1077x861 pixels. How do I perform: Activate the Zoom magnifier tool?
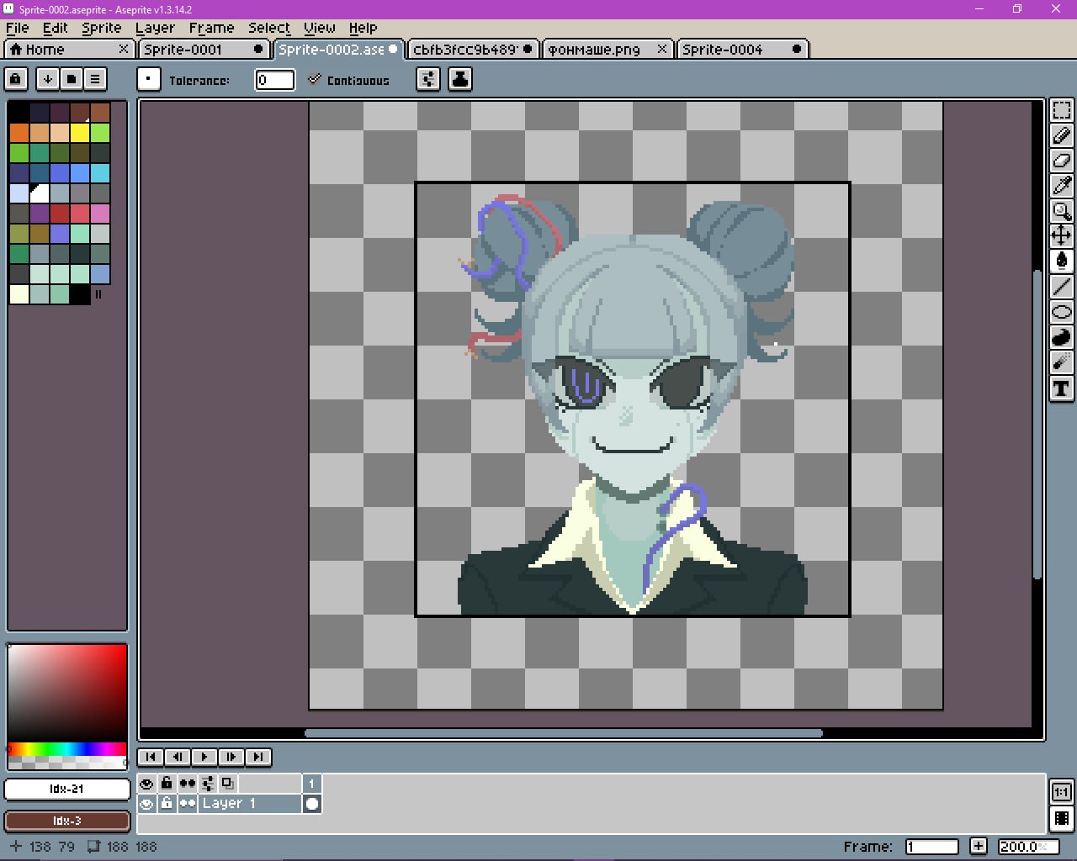pyautogui.click(x=1061, y=211)
